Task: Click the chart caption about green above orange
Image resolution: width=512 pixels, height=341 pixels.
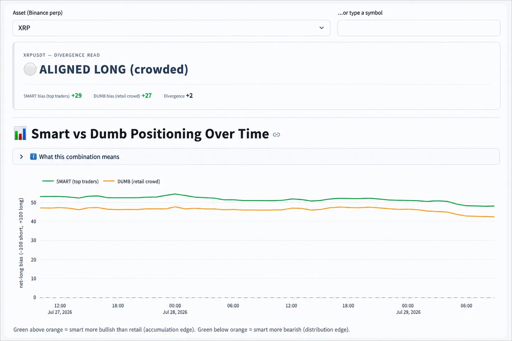Action: (182, 330)
